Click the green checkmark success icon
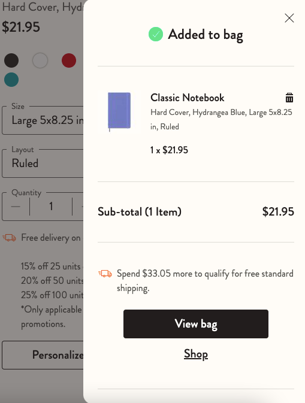305x403 pixels. [x=156, y=34]
